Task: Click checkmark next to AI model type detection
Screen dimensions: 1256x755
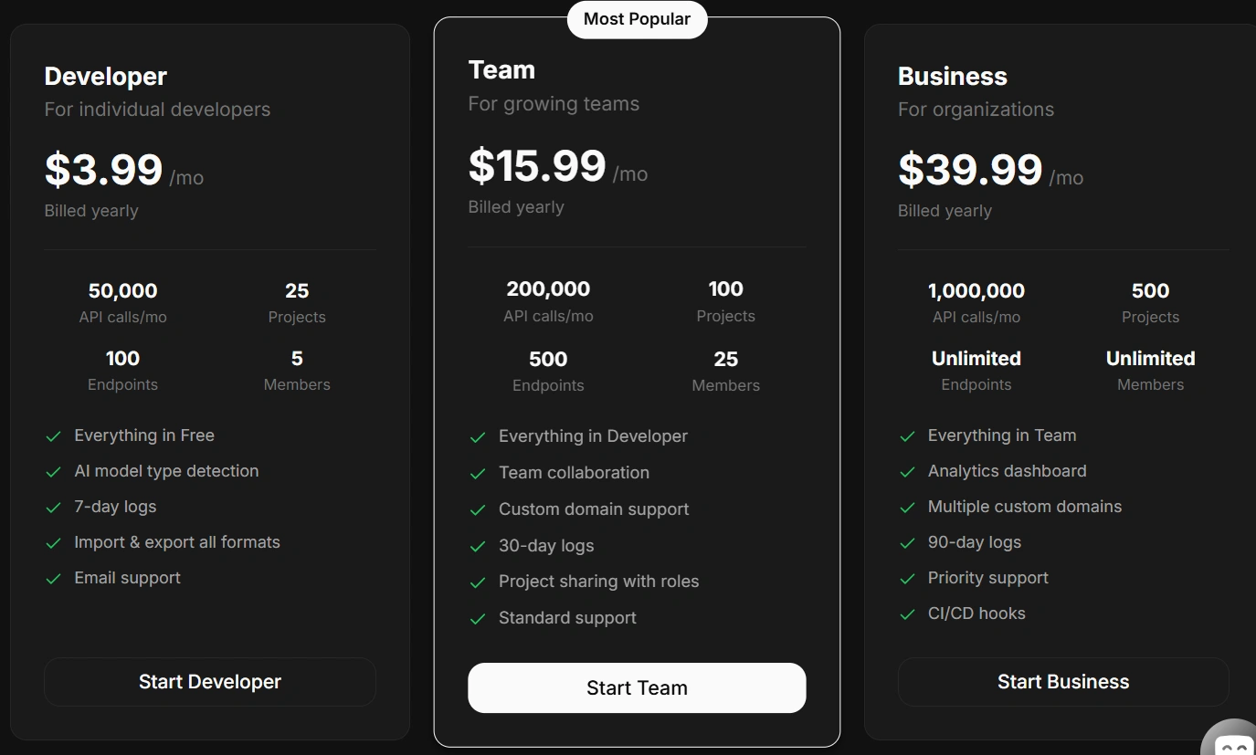Action: click(54, 472)
